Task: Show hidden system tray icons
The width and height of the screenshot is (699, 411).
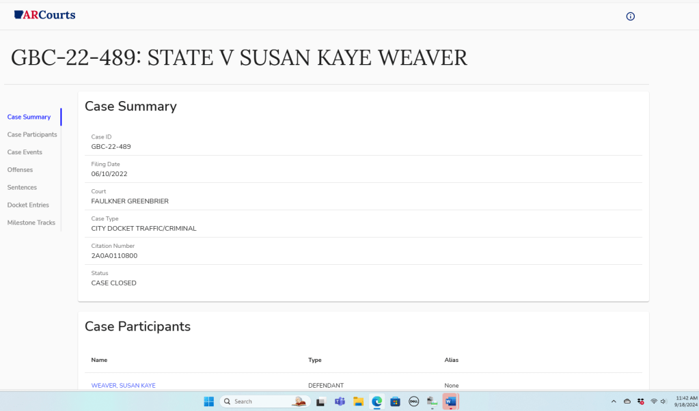Action: tap(614, 401)
